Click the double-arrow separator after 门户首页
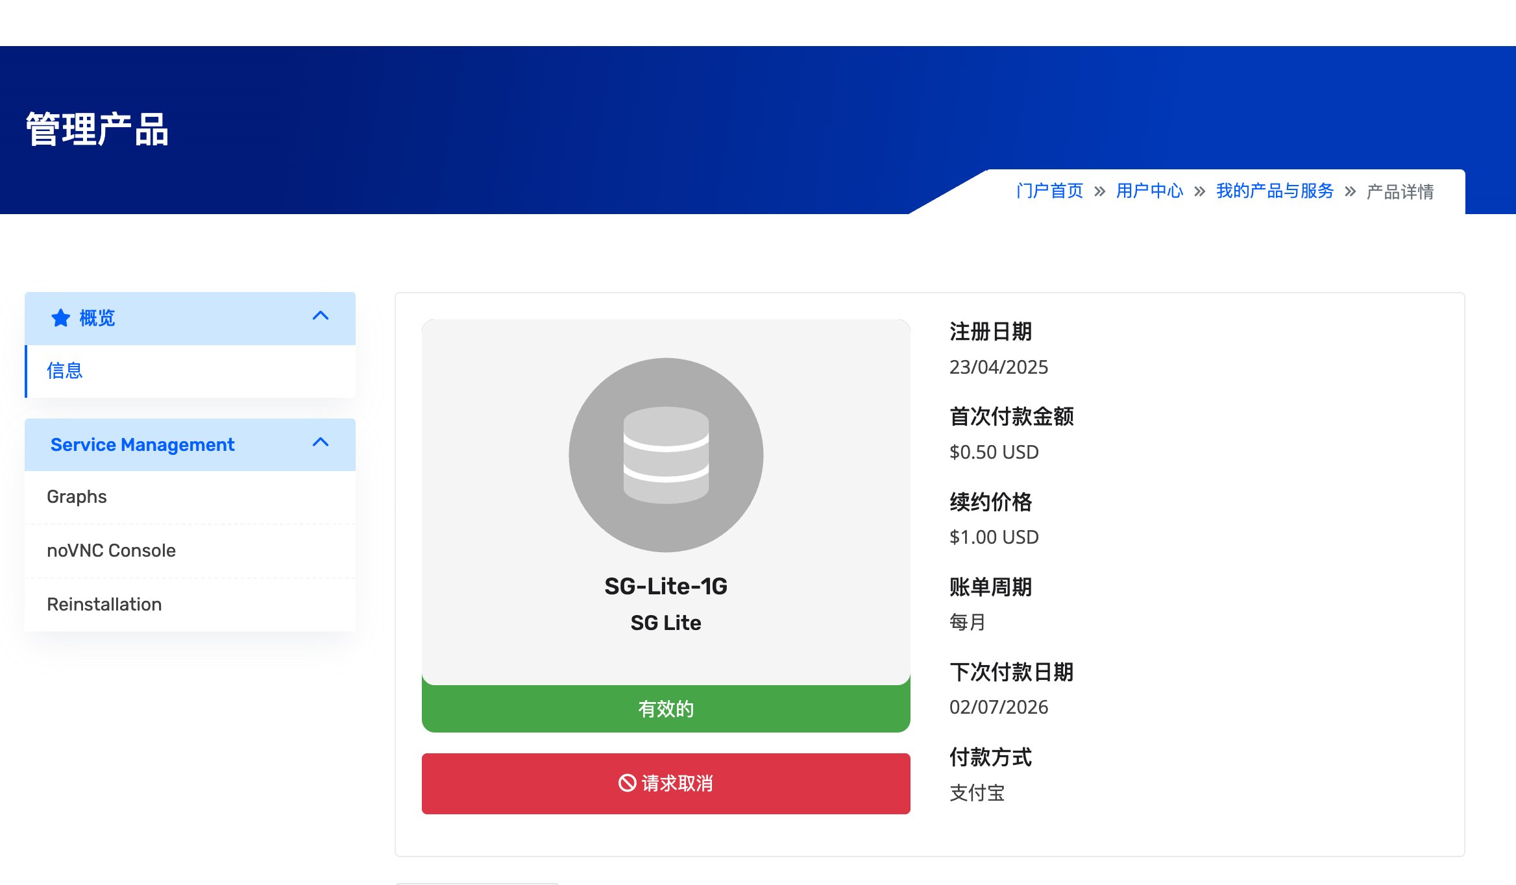This screenshot has height=885, width=1516. (1099, 191)
